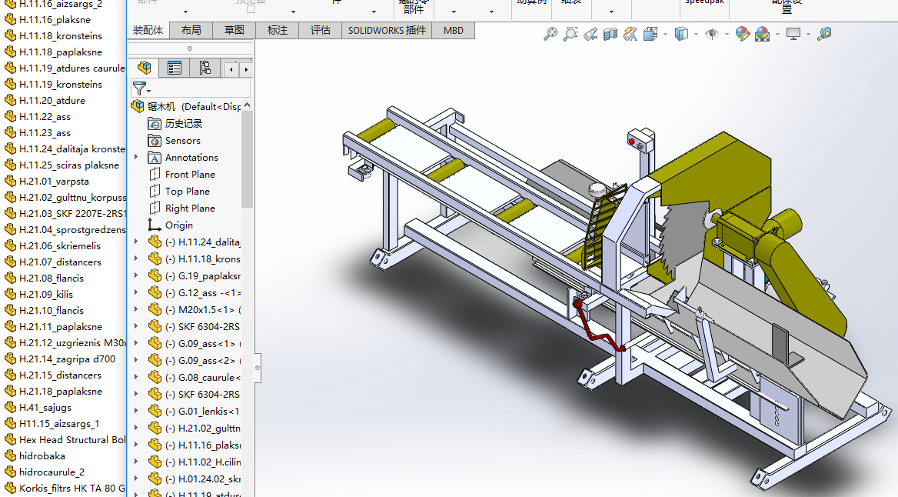Viewport: 898px width, 497px height.
Task: Activate the Section View tool
Action: 610,34
